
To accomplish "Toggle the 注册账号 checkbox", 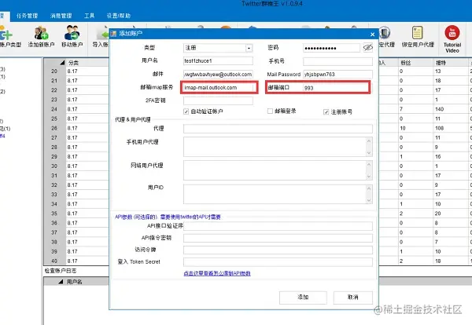I will point(326,111).
